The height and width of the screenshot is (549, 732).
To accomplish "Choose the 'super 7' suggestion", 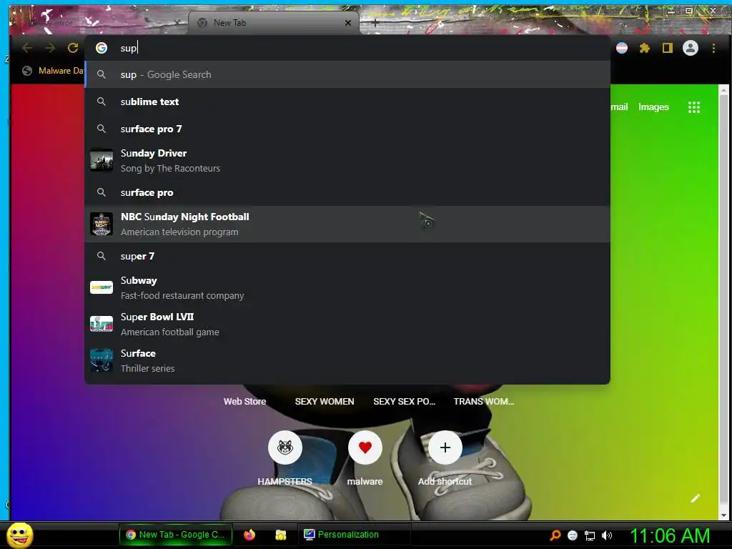I will coord(347,256).
